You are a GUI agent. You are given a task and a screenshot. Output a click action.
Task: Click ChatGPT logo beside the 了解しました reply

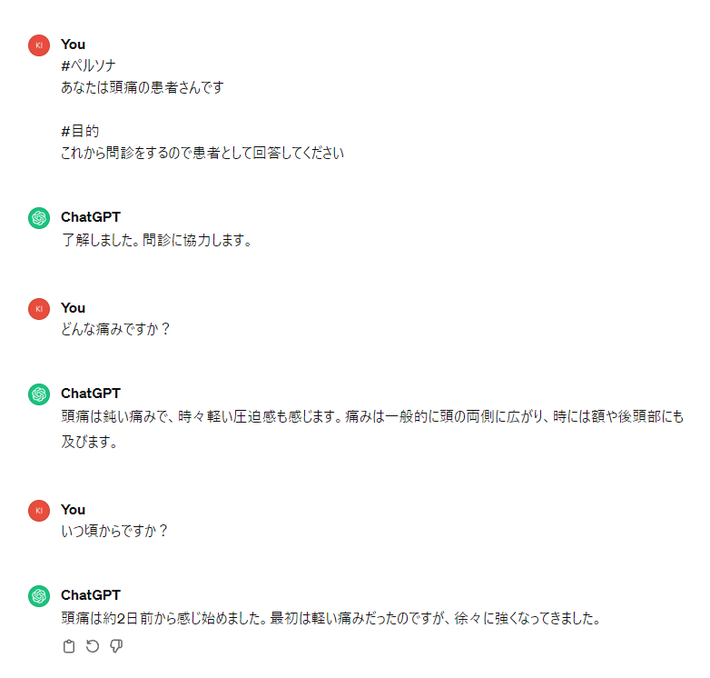(38, 217)
